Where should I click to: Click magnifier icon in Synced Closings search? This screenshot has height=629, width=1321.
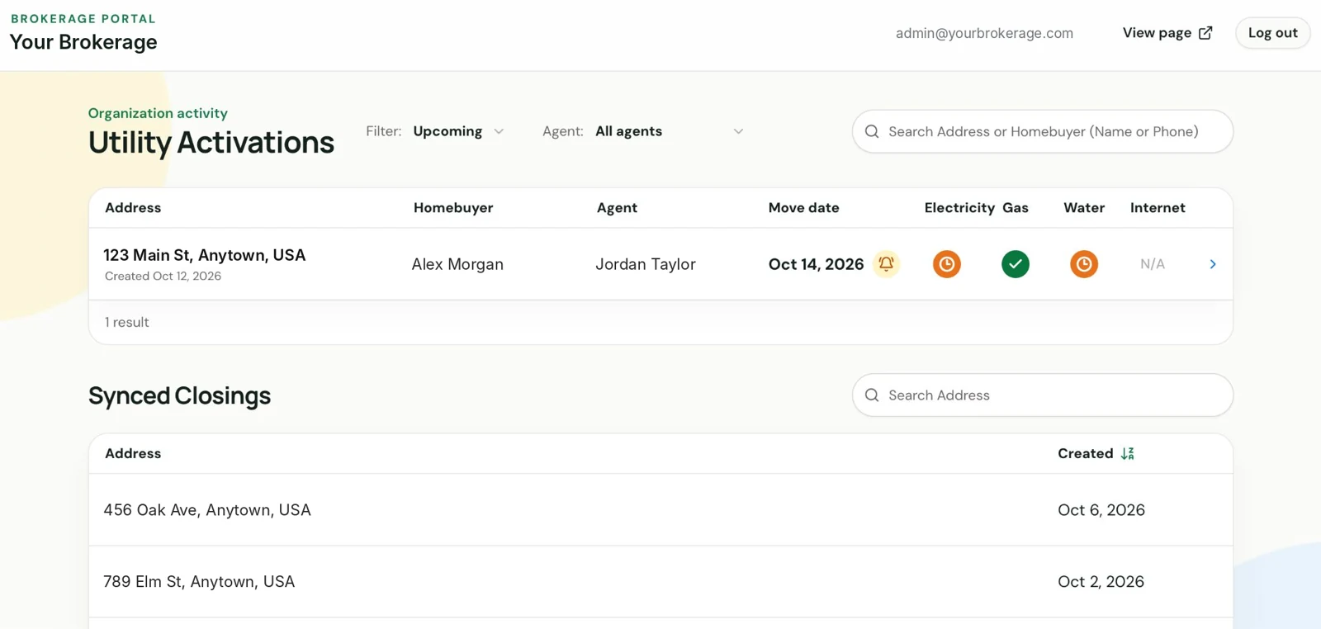[872, 395]
